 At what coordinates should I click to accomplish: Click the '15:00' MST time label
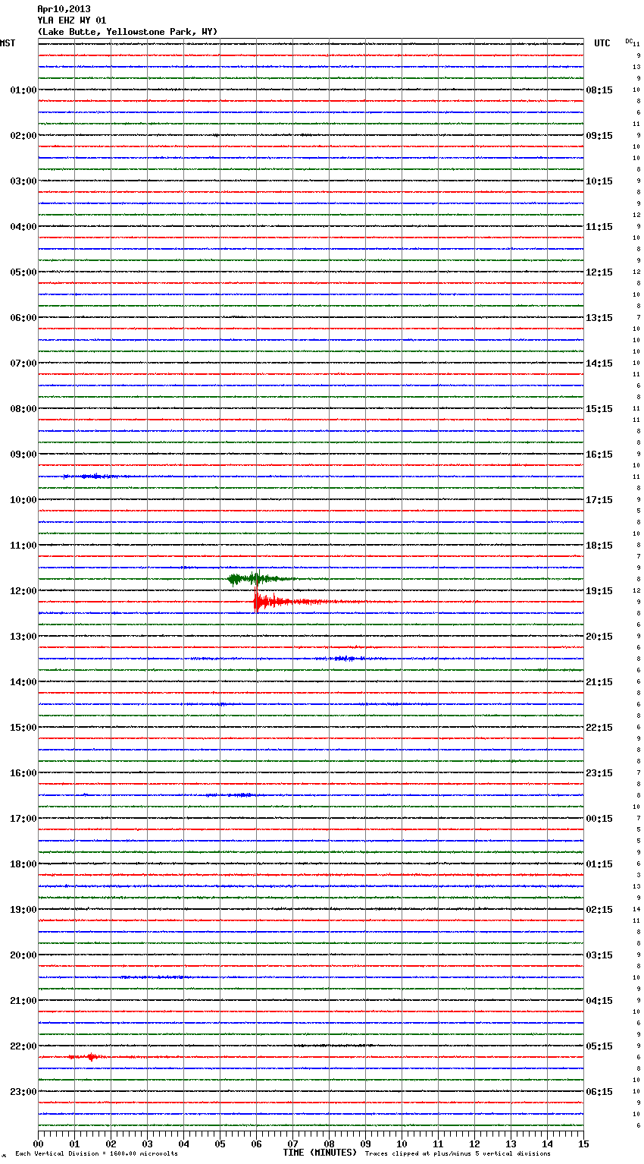23,728
